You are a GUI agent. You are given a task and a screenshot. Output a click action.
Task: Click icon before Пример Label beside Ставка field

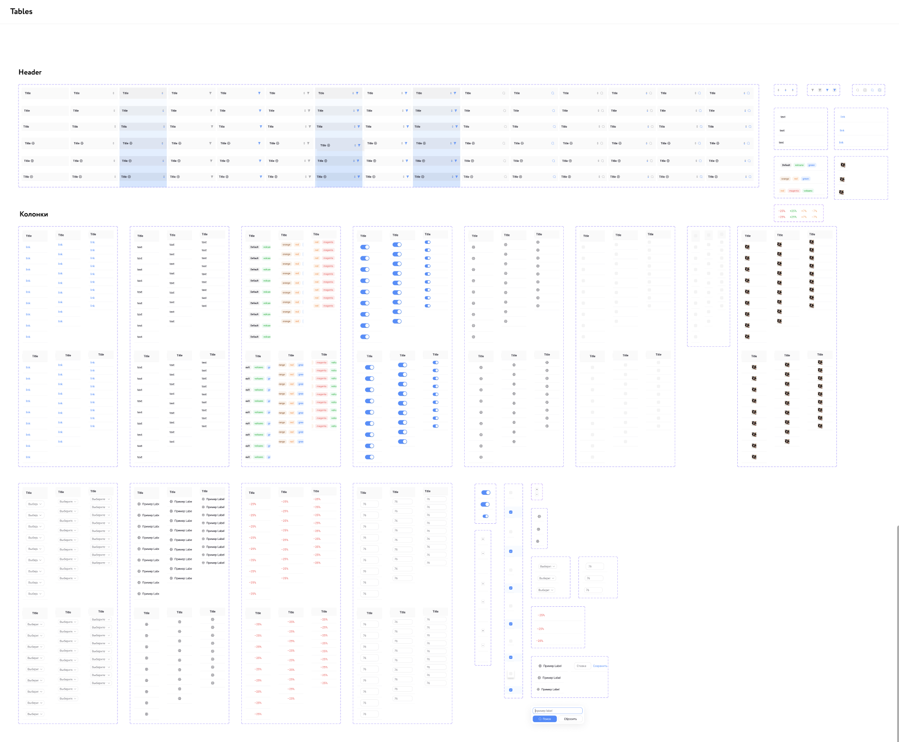click(540, 666)
